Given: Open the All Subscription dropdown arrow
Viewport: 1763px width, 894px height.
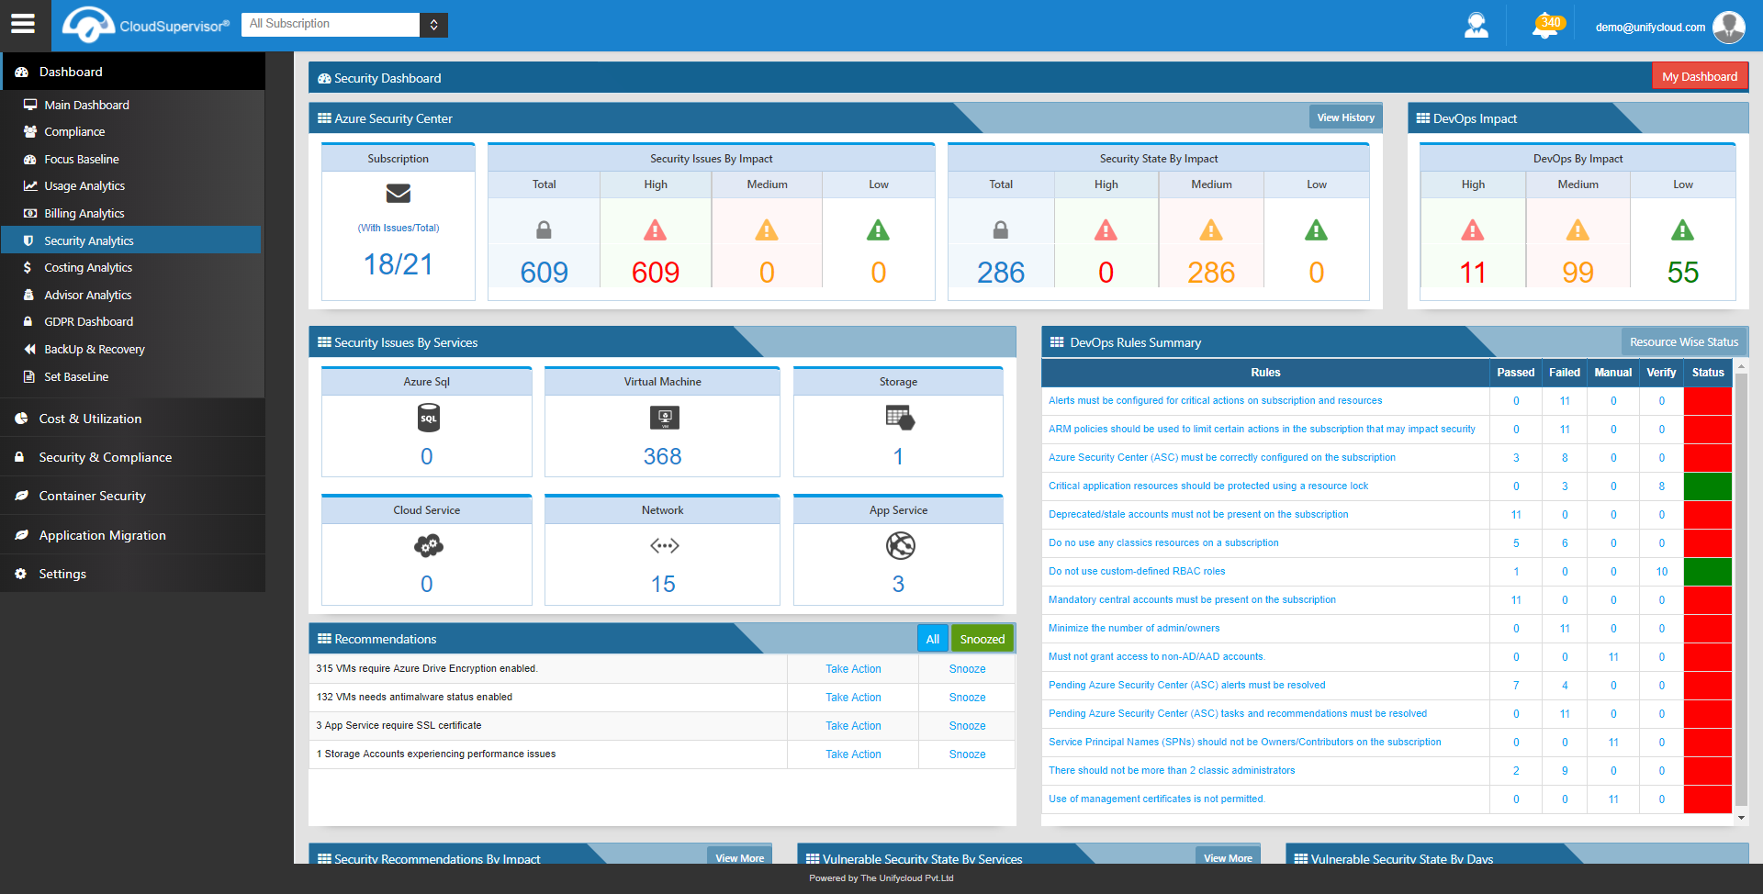Looking at the screenshot, I should pyautogui.click(x=433, y=25).
